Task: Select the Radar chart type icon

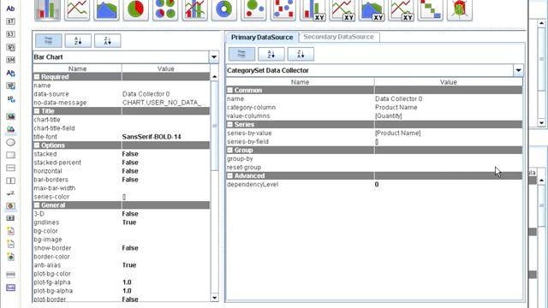Action: pyautogui.click(x=460, y=9)
